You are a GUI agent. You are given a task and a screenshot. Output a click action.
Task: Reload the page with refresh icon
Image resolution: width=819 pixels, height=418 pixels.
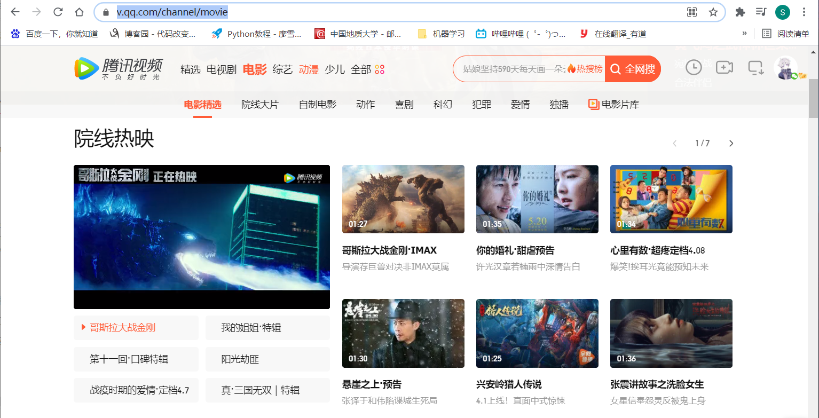coord(58,12)
